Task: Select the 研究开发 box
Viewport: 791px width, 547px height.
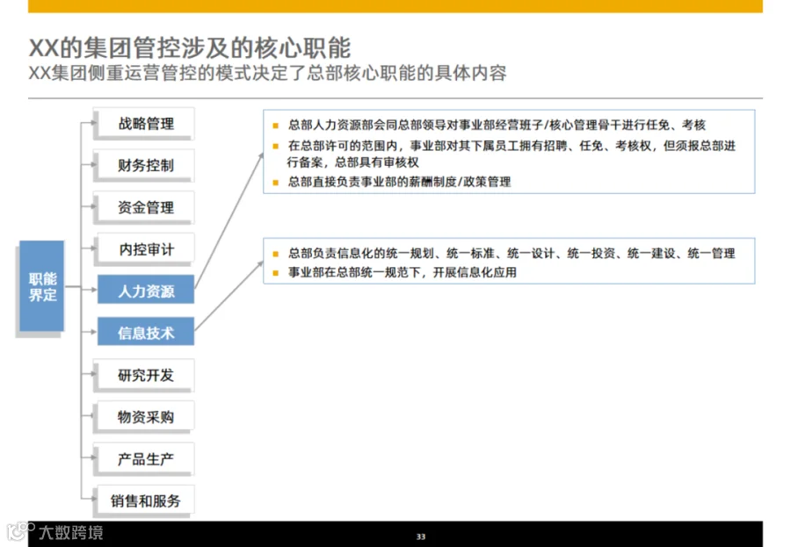Action: 145,375
